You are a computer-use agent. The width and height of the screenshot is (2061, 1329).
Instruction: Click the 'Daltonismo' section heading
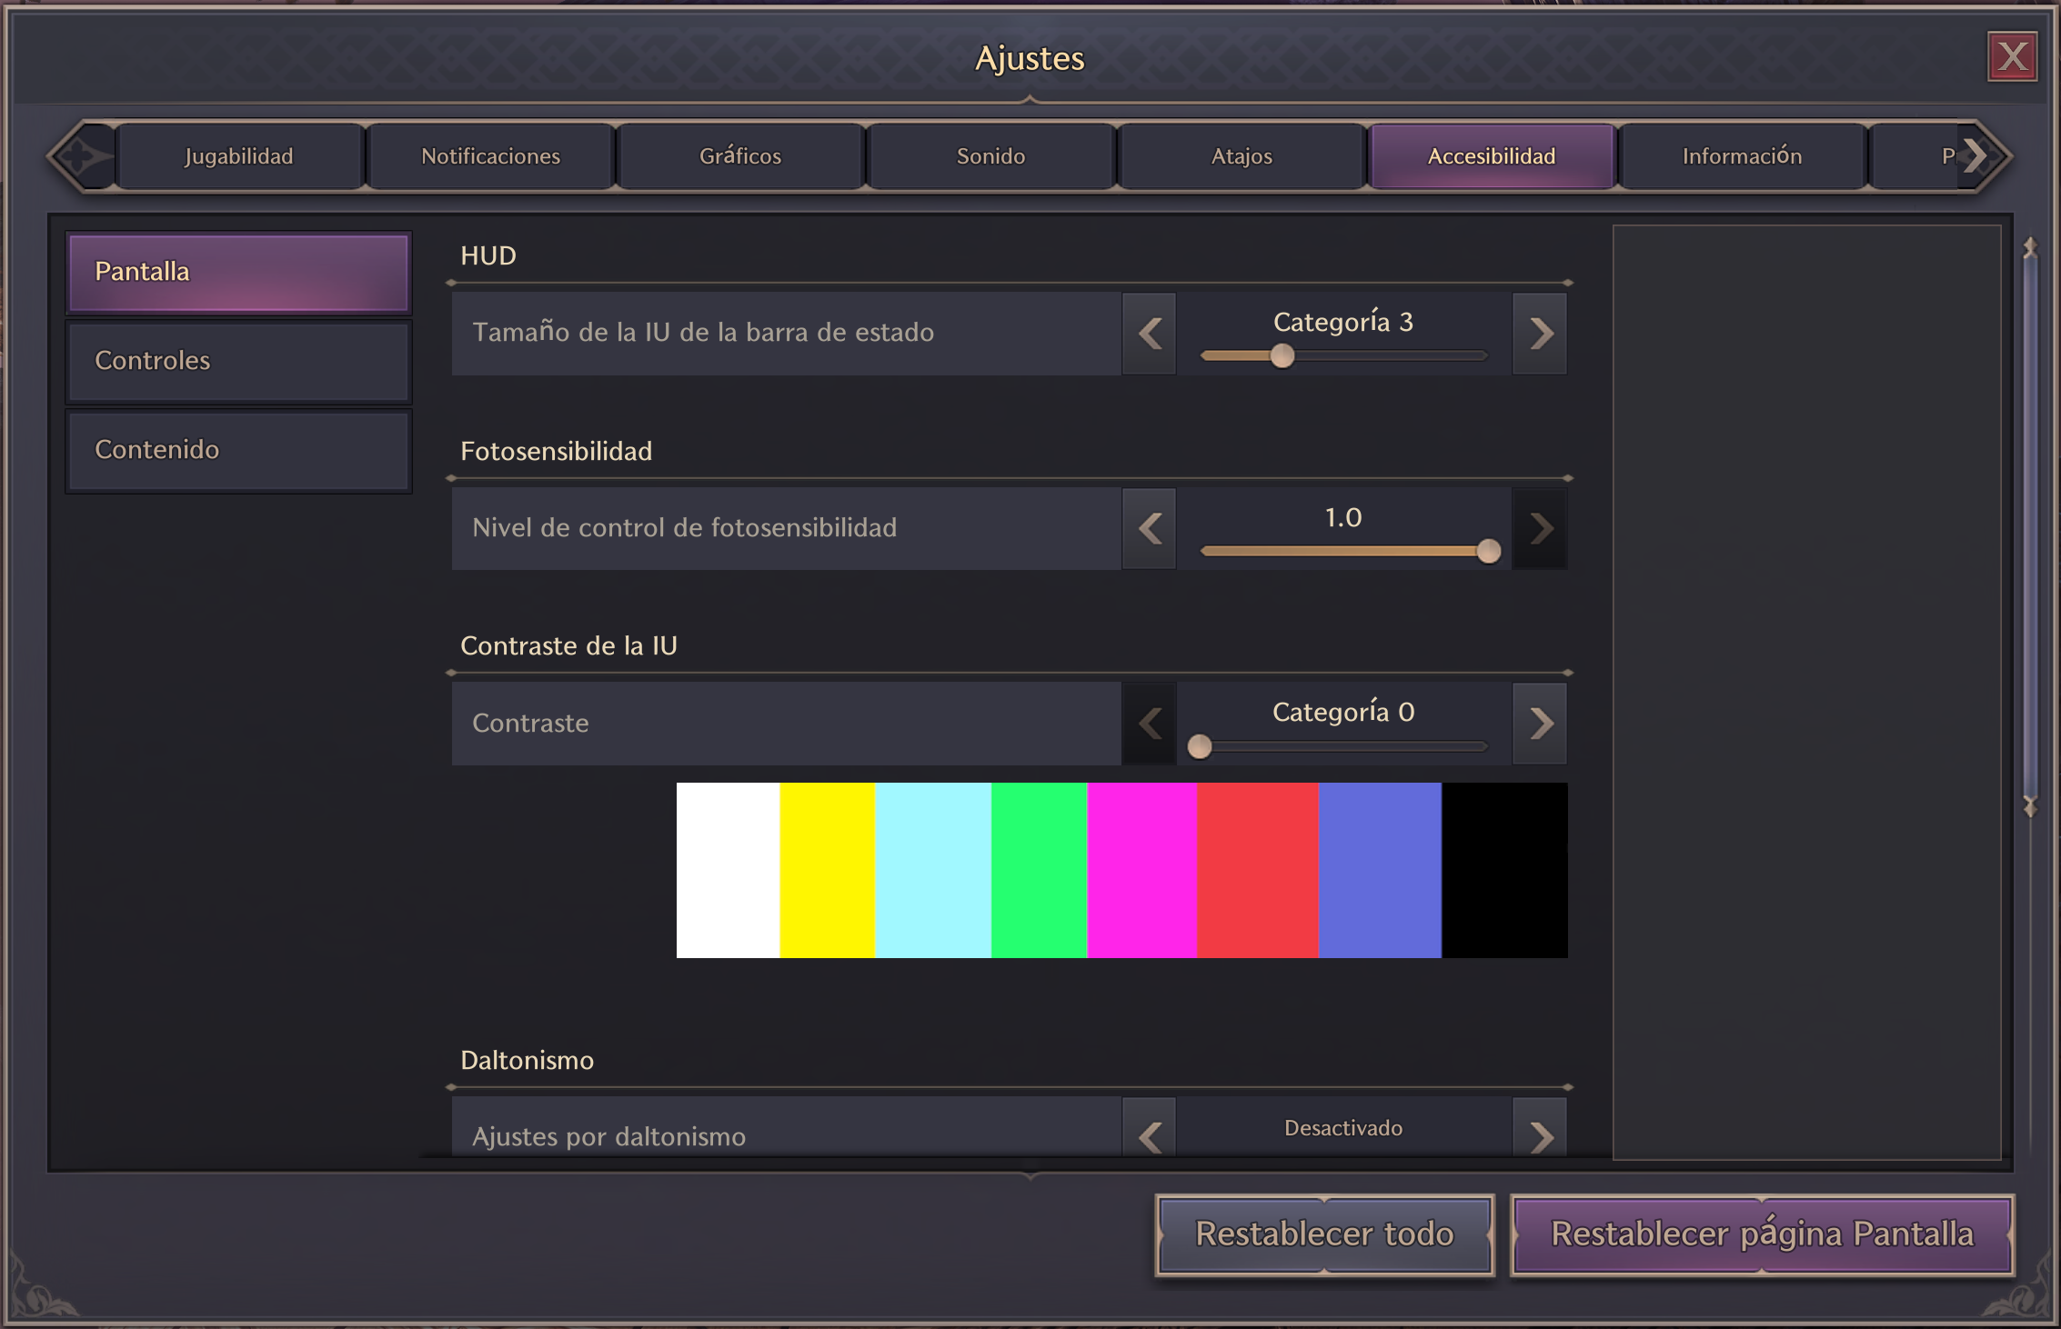[x=527, y=1060]
